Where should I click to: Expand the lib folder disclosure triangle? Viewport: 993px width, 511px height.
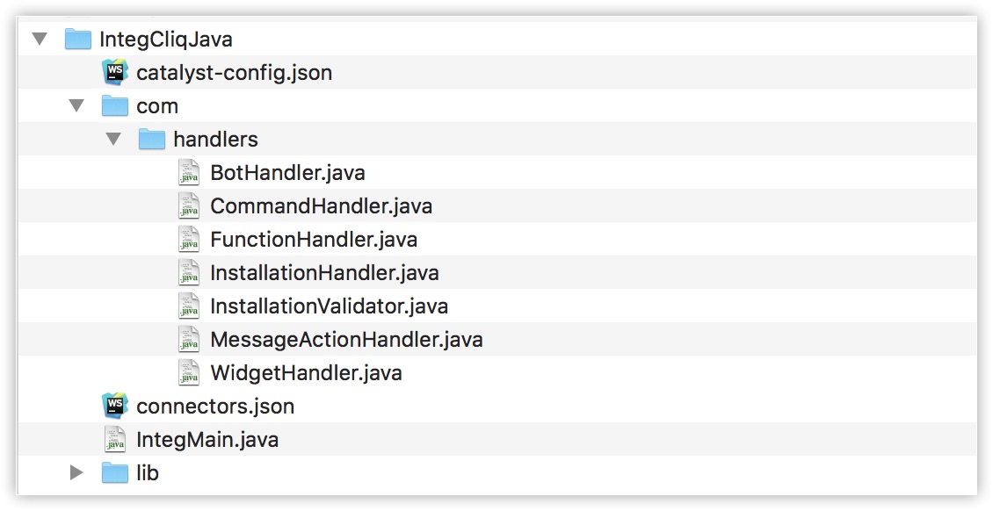coord(76,472)
